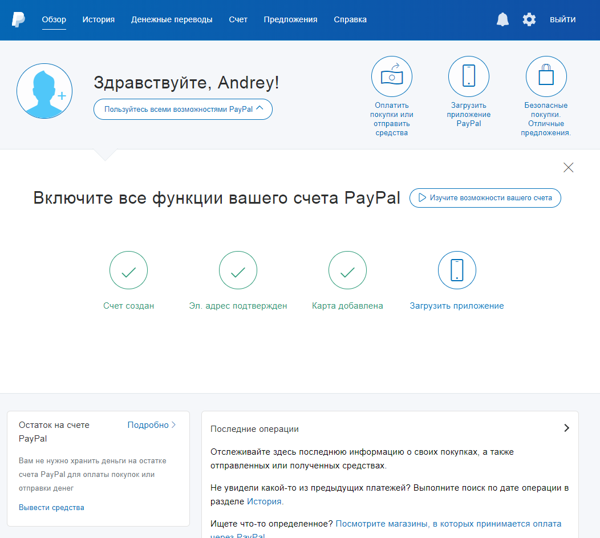Click 'Оплатить покупки или отправить средства' text
This screenshot has height=538, width=600.
click(x=391, y=119)
